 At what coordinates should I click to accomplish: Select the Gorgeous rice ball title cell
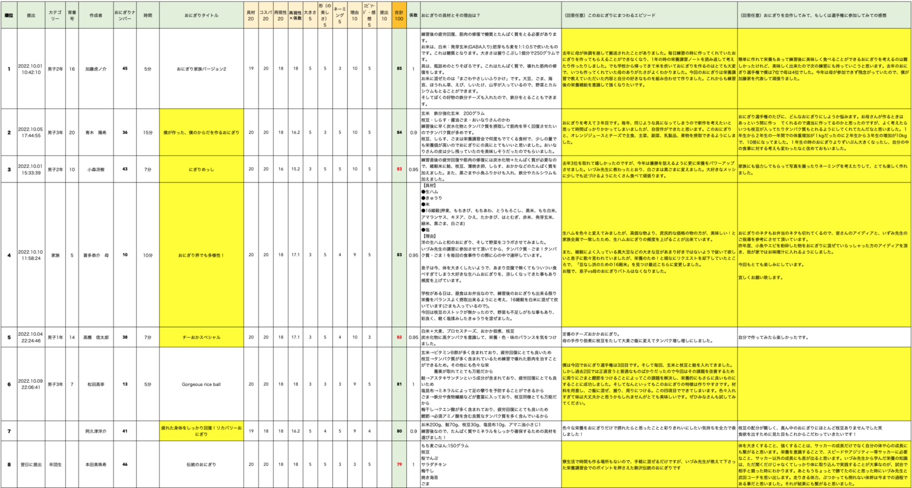201,384
